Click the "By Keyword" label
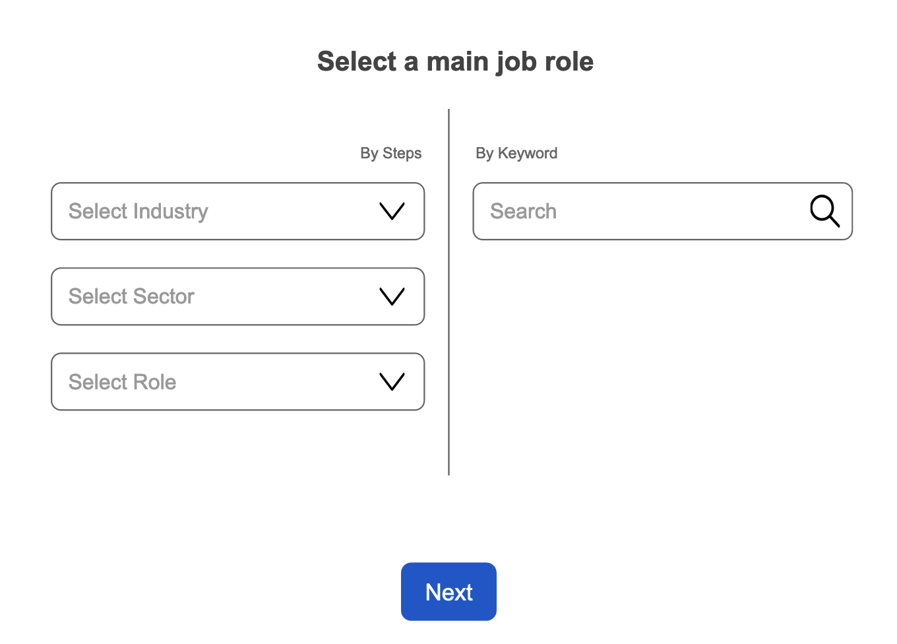The width and height of the screenshot is (897, 644). (516, 153)
